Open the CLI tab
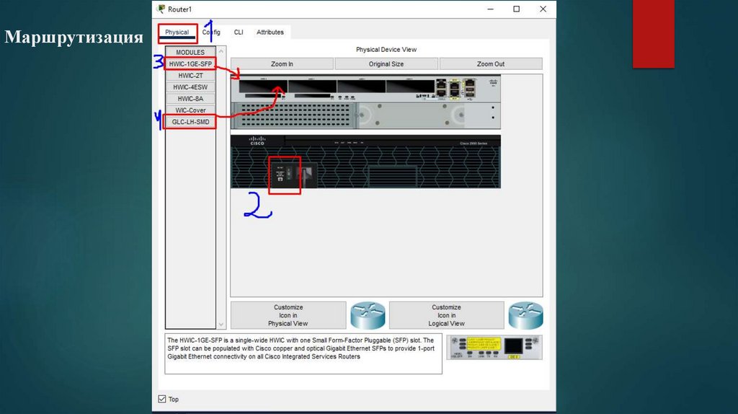The image size is (738, 414). coord(239,32)
